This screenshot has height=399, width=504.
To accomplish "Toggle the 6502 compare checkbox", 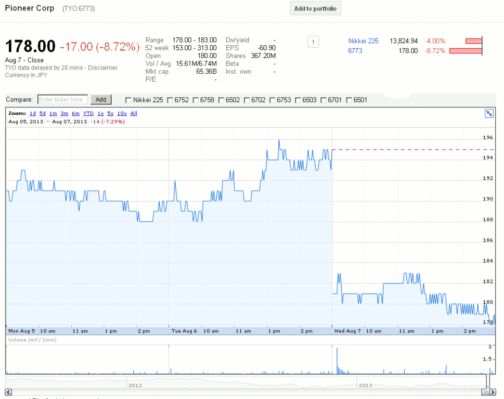I will point(221,100).
